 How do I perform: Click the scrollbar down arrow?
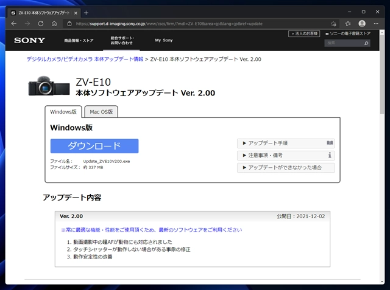click(382, 282)
